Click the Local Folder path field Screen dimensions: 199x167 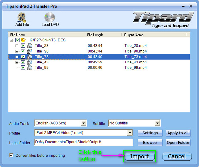click(84, 142)
